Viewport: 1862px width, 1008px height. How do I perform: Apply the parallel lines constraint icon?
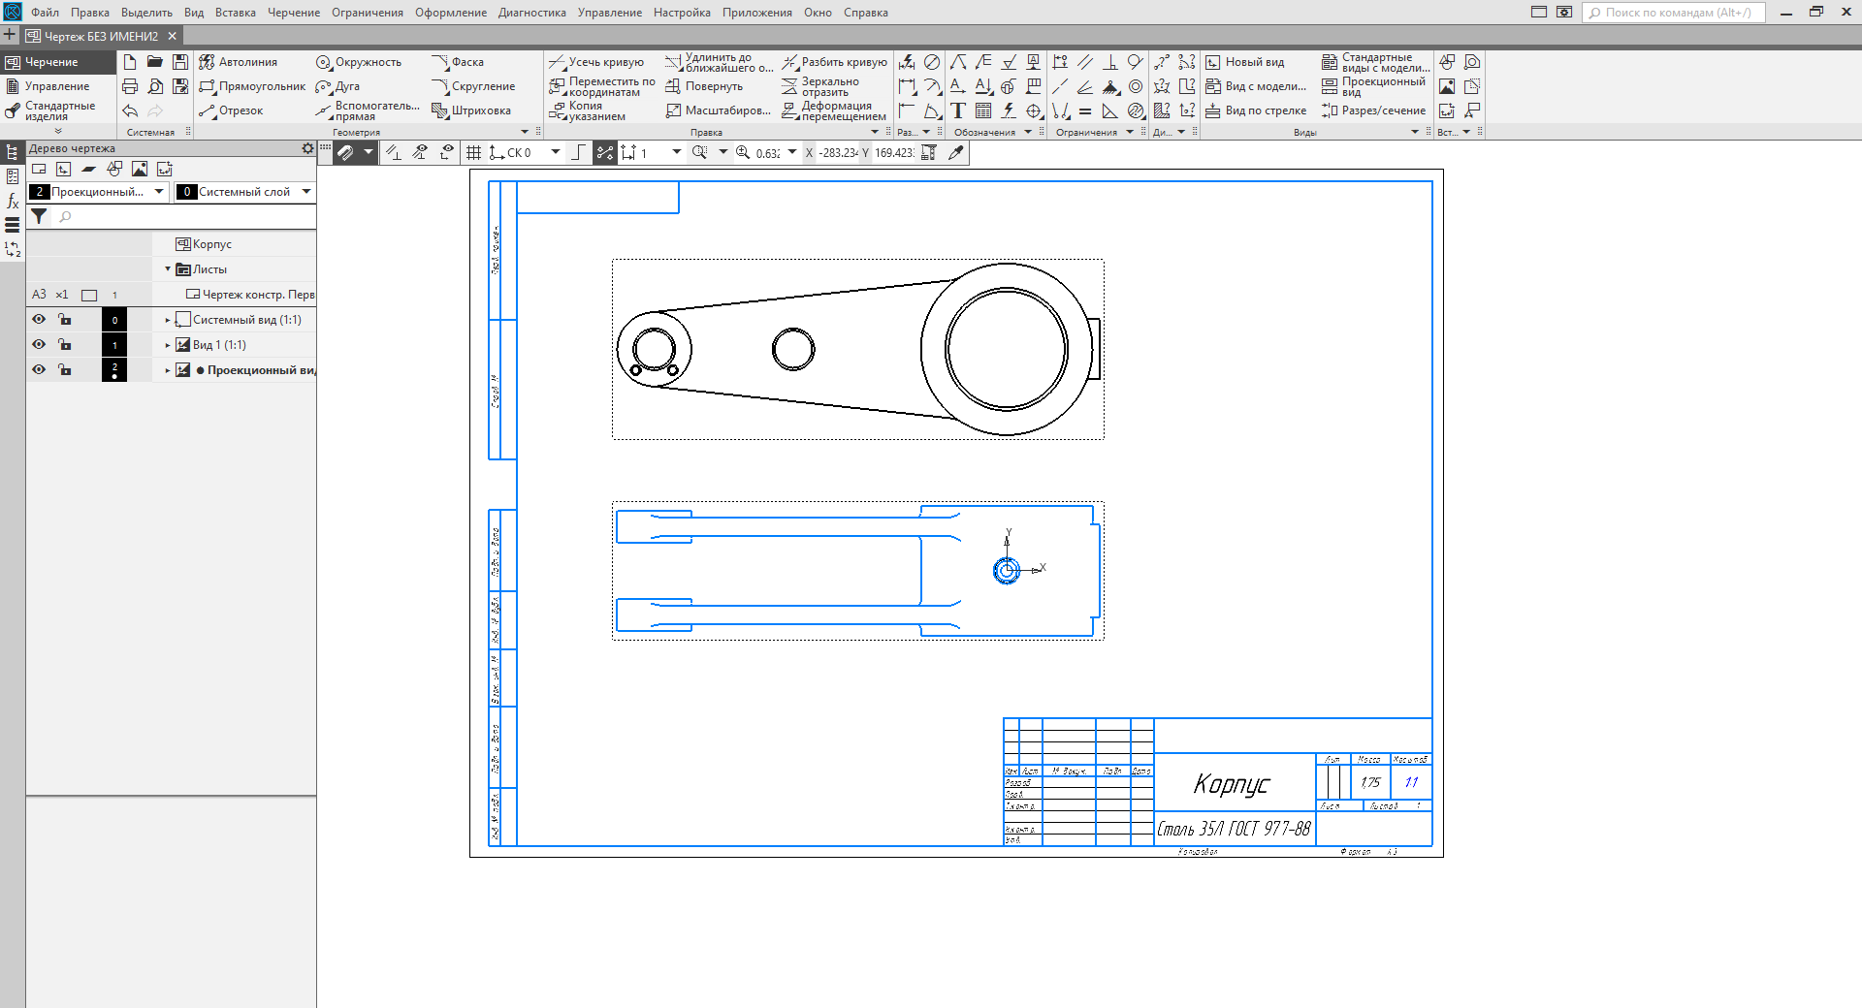point(1085,62)
